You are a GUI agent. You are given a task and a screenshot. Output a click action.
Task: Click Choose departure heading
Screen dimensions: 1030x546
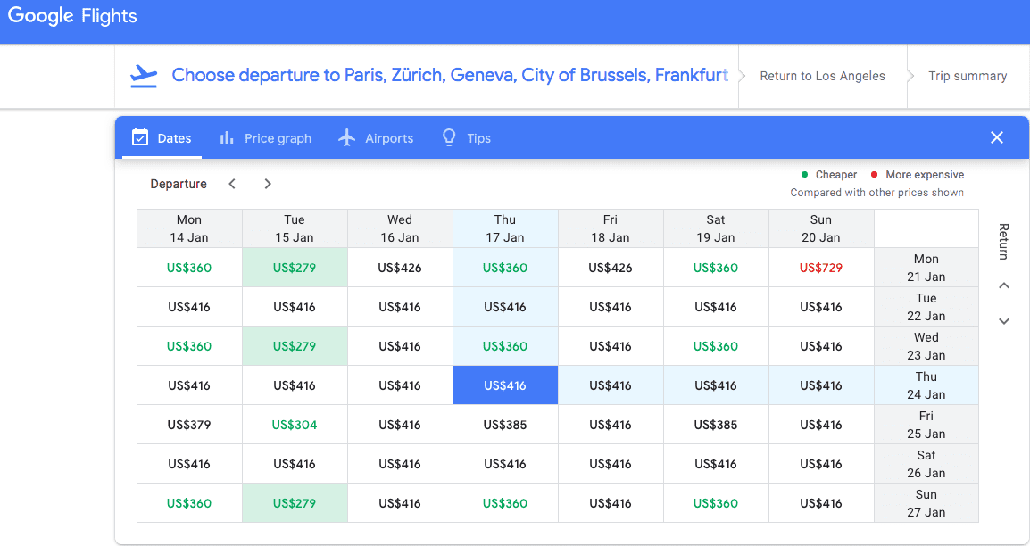pos(450,76)
